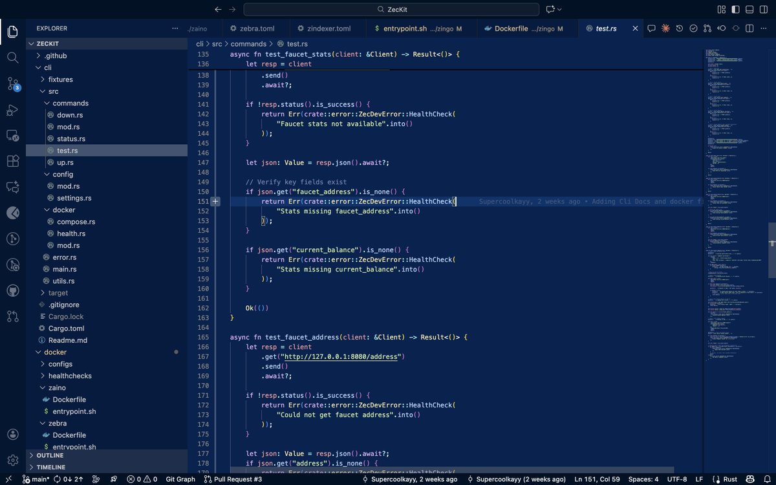Open changes icon in editor toolbar

click(707, 28)
